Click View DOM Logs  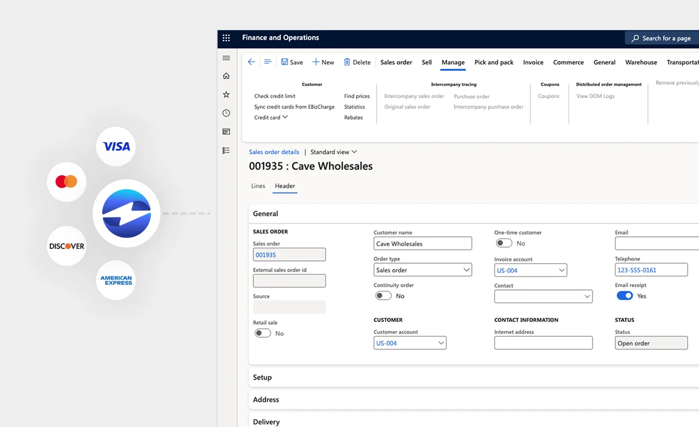tap(595, 96)
